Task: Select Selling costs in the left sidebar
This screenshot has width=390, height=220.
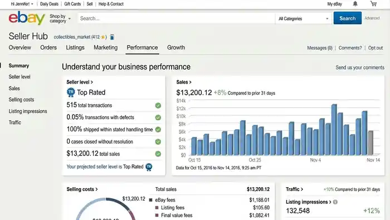Action: [21, 100]
